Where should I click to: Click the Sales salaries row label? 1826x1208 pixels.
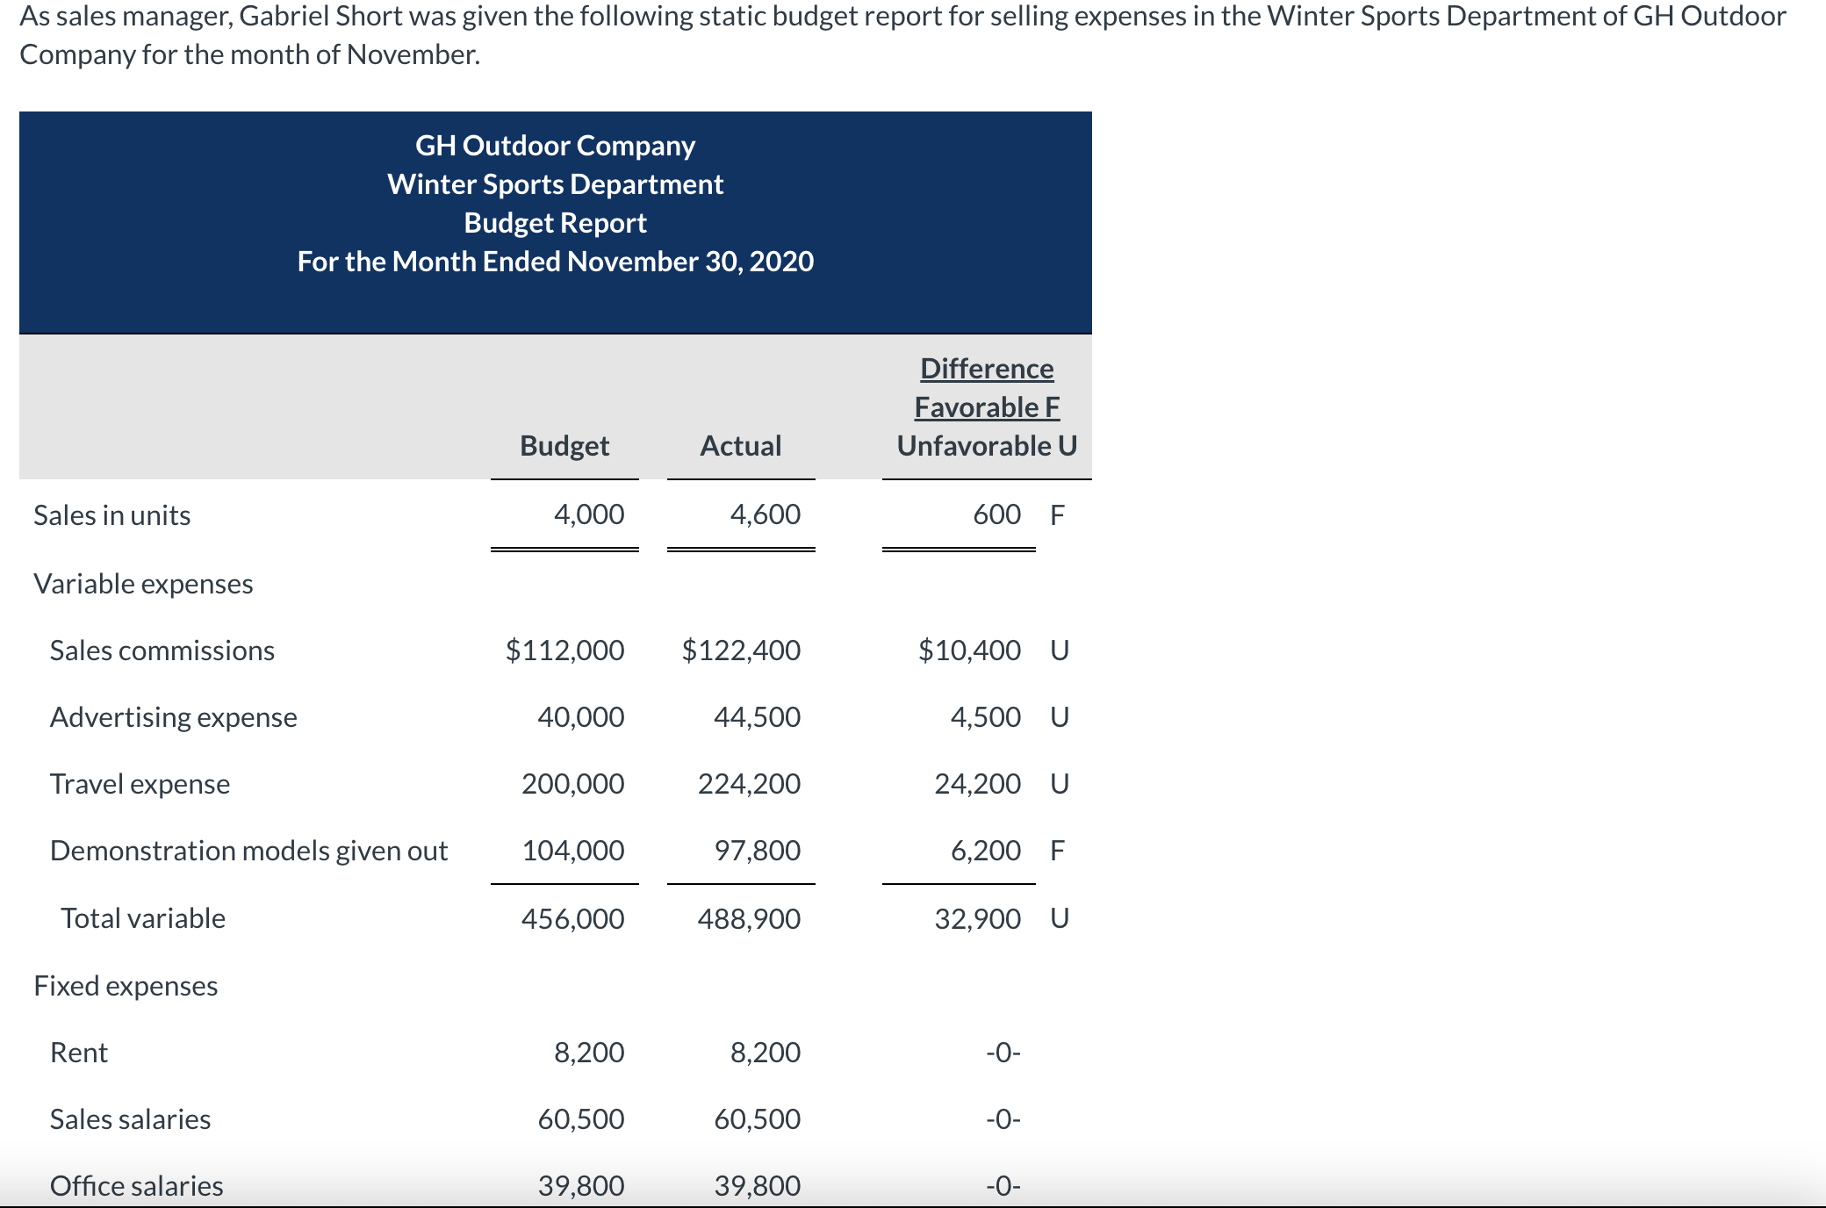pyautogui.click(x=131, y=1119)
